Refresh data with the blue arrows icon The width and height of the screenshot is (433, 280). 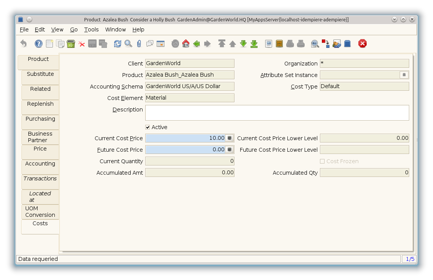pyautogui.click(x=118, y=44)
